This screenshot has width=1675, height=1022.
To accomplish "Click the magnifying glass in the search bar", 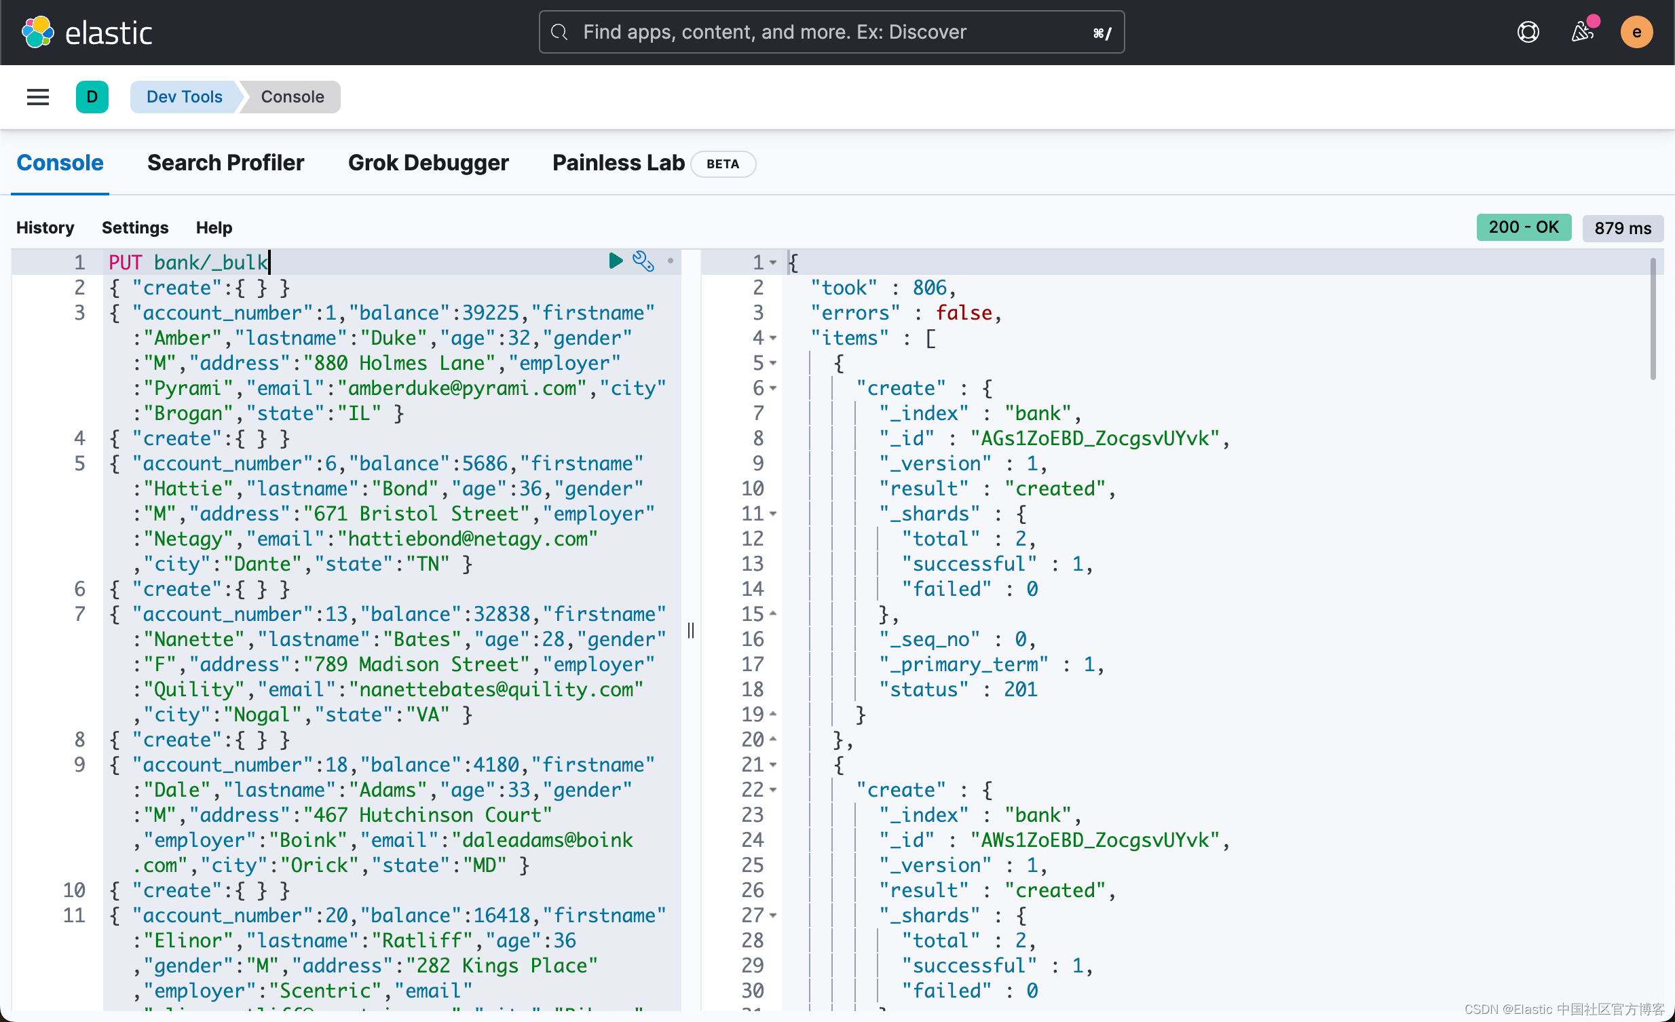I will click(x=559, y=32).
